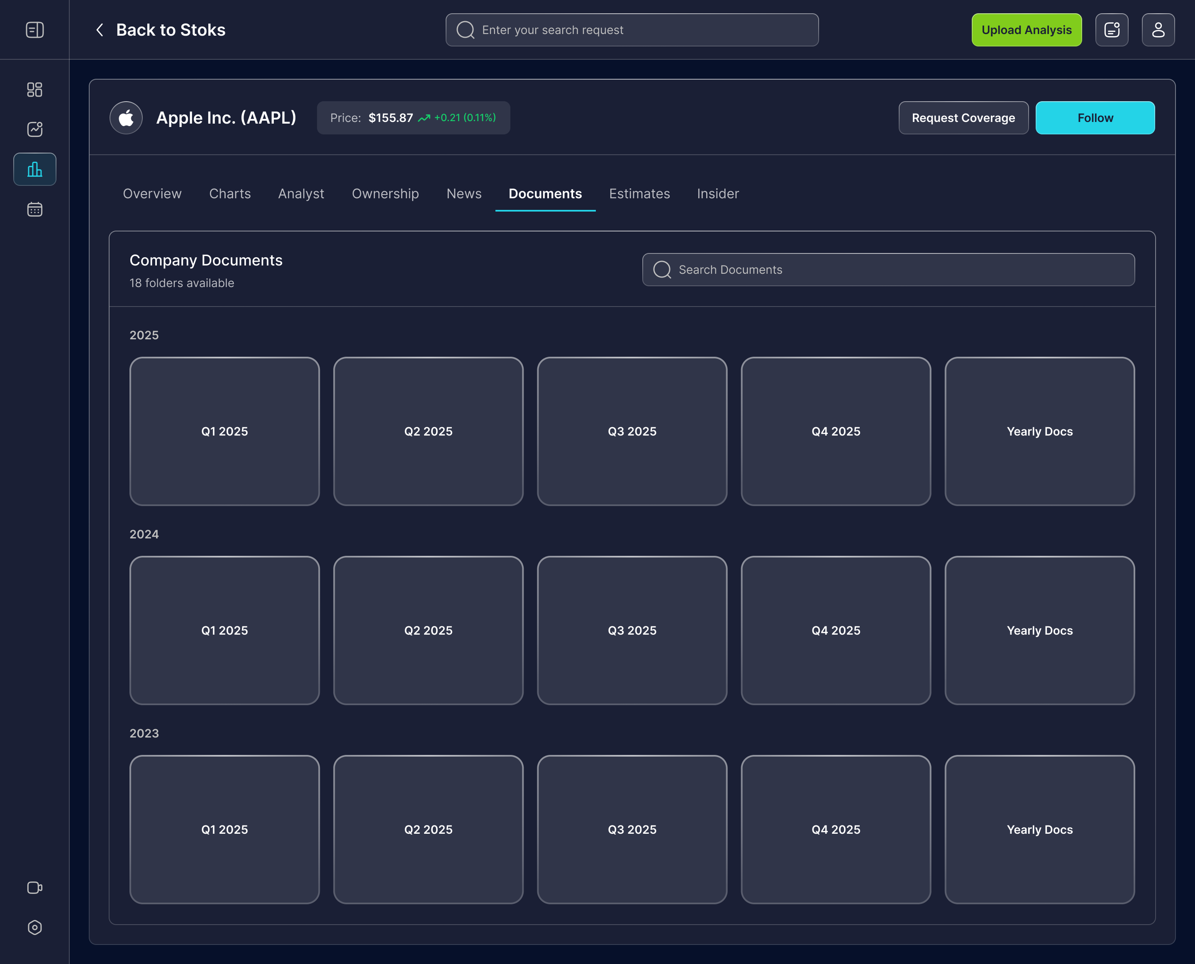Screen dimensions: 1195x964
Task: Open settings hexagon icon in sidebar
Action: click(x=34, y=927)
